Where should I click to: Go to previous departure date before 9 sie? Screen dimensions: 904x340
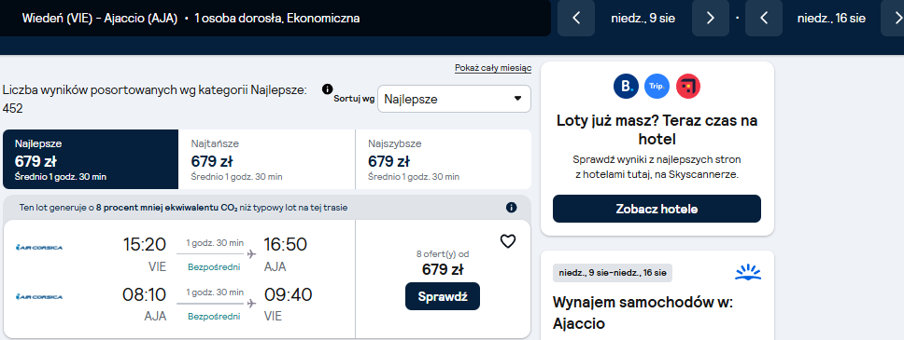[576, 18]
